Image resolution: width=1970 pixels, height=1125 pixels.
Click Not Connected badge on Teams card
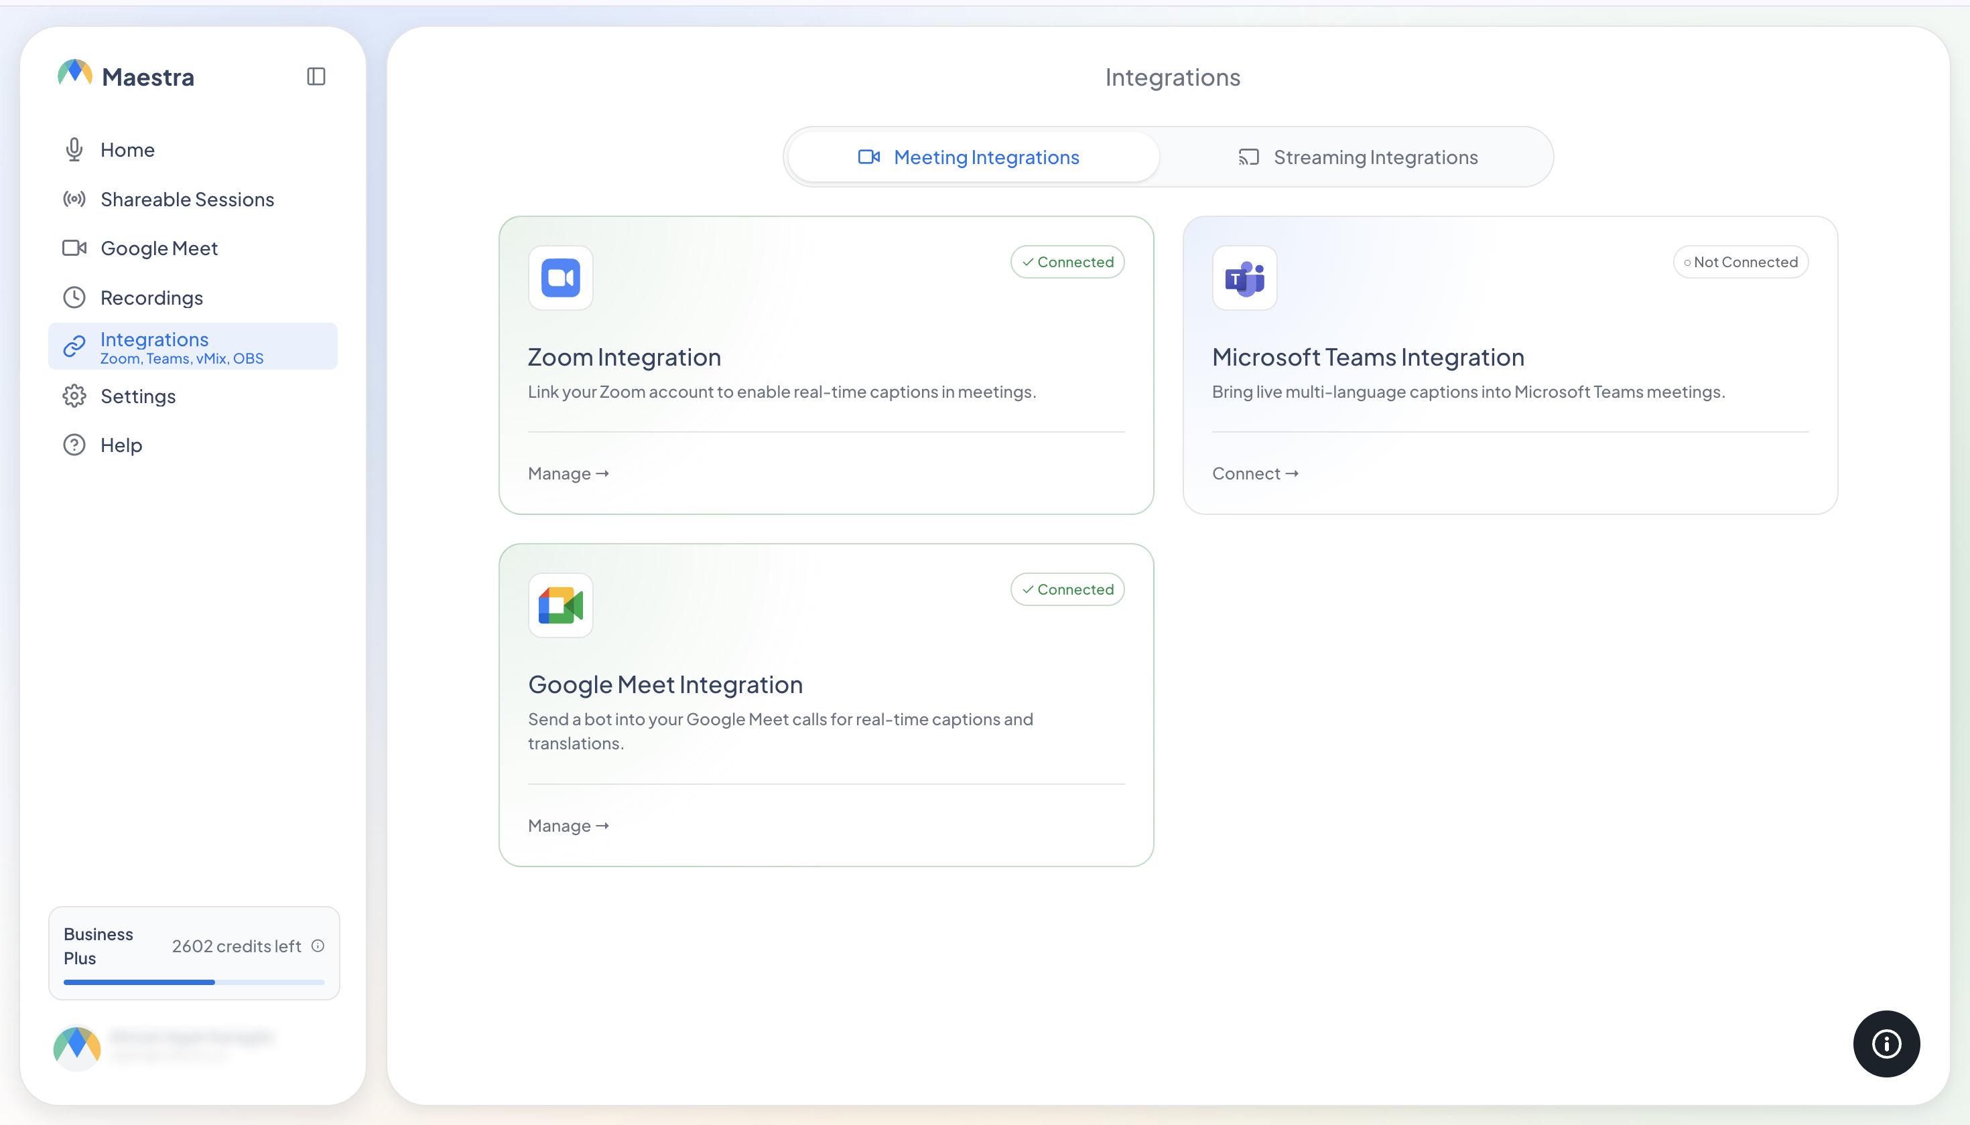click(1741, 262)
